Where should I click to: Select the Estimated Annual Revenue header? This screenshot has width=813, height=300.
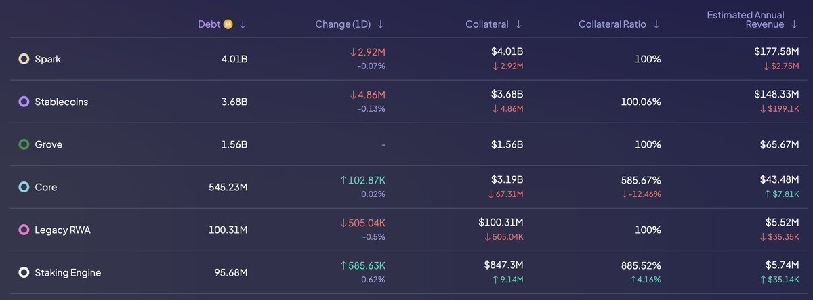point(745,19)
